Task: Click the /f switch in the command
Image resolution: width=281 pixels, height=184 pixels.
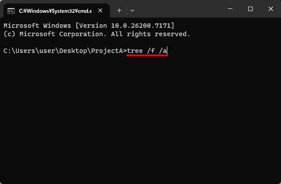Action: coord(152,51)
